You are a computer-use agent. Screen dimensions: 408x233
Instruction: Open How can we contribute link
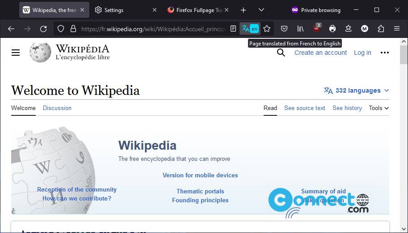tap(77, 199)
